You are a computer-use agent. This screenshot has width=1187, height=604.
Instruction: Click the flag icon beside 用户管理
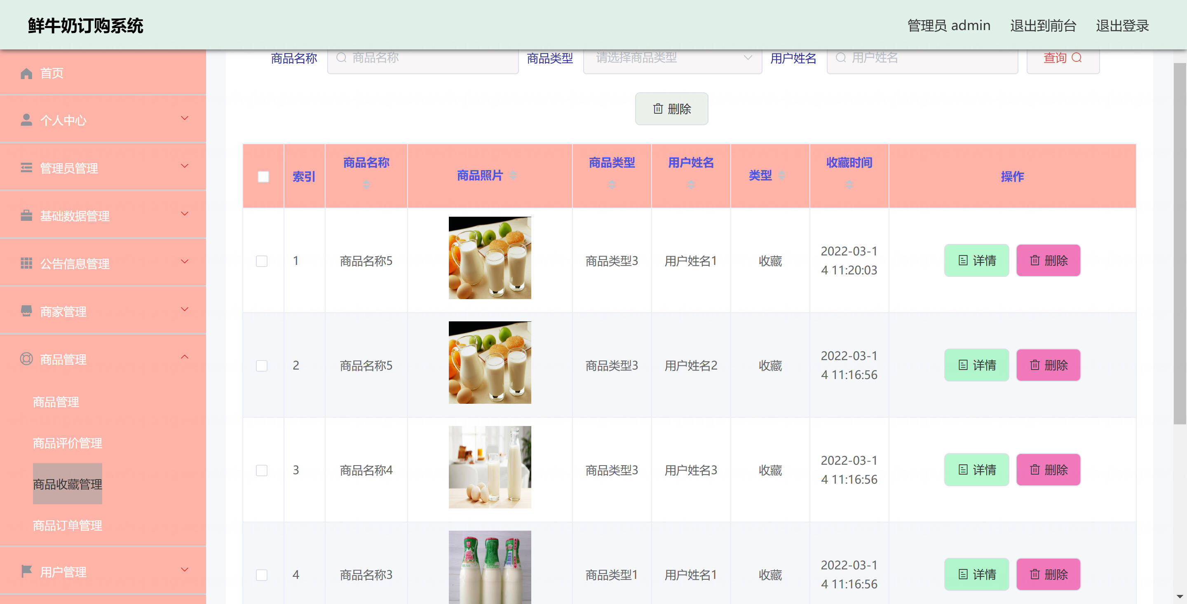click(x=26, y=571)
